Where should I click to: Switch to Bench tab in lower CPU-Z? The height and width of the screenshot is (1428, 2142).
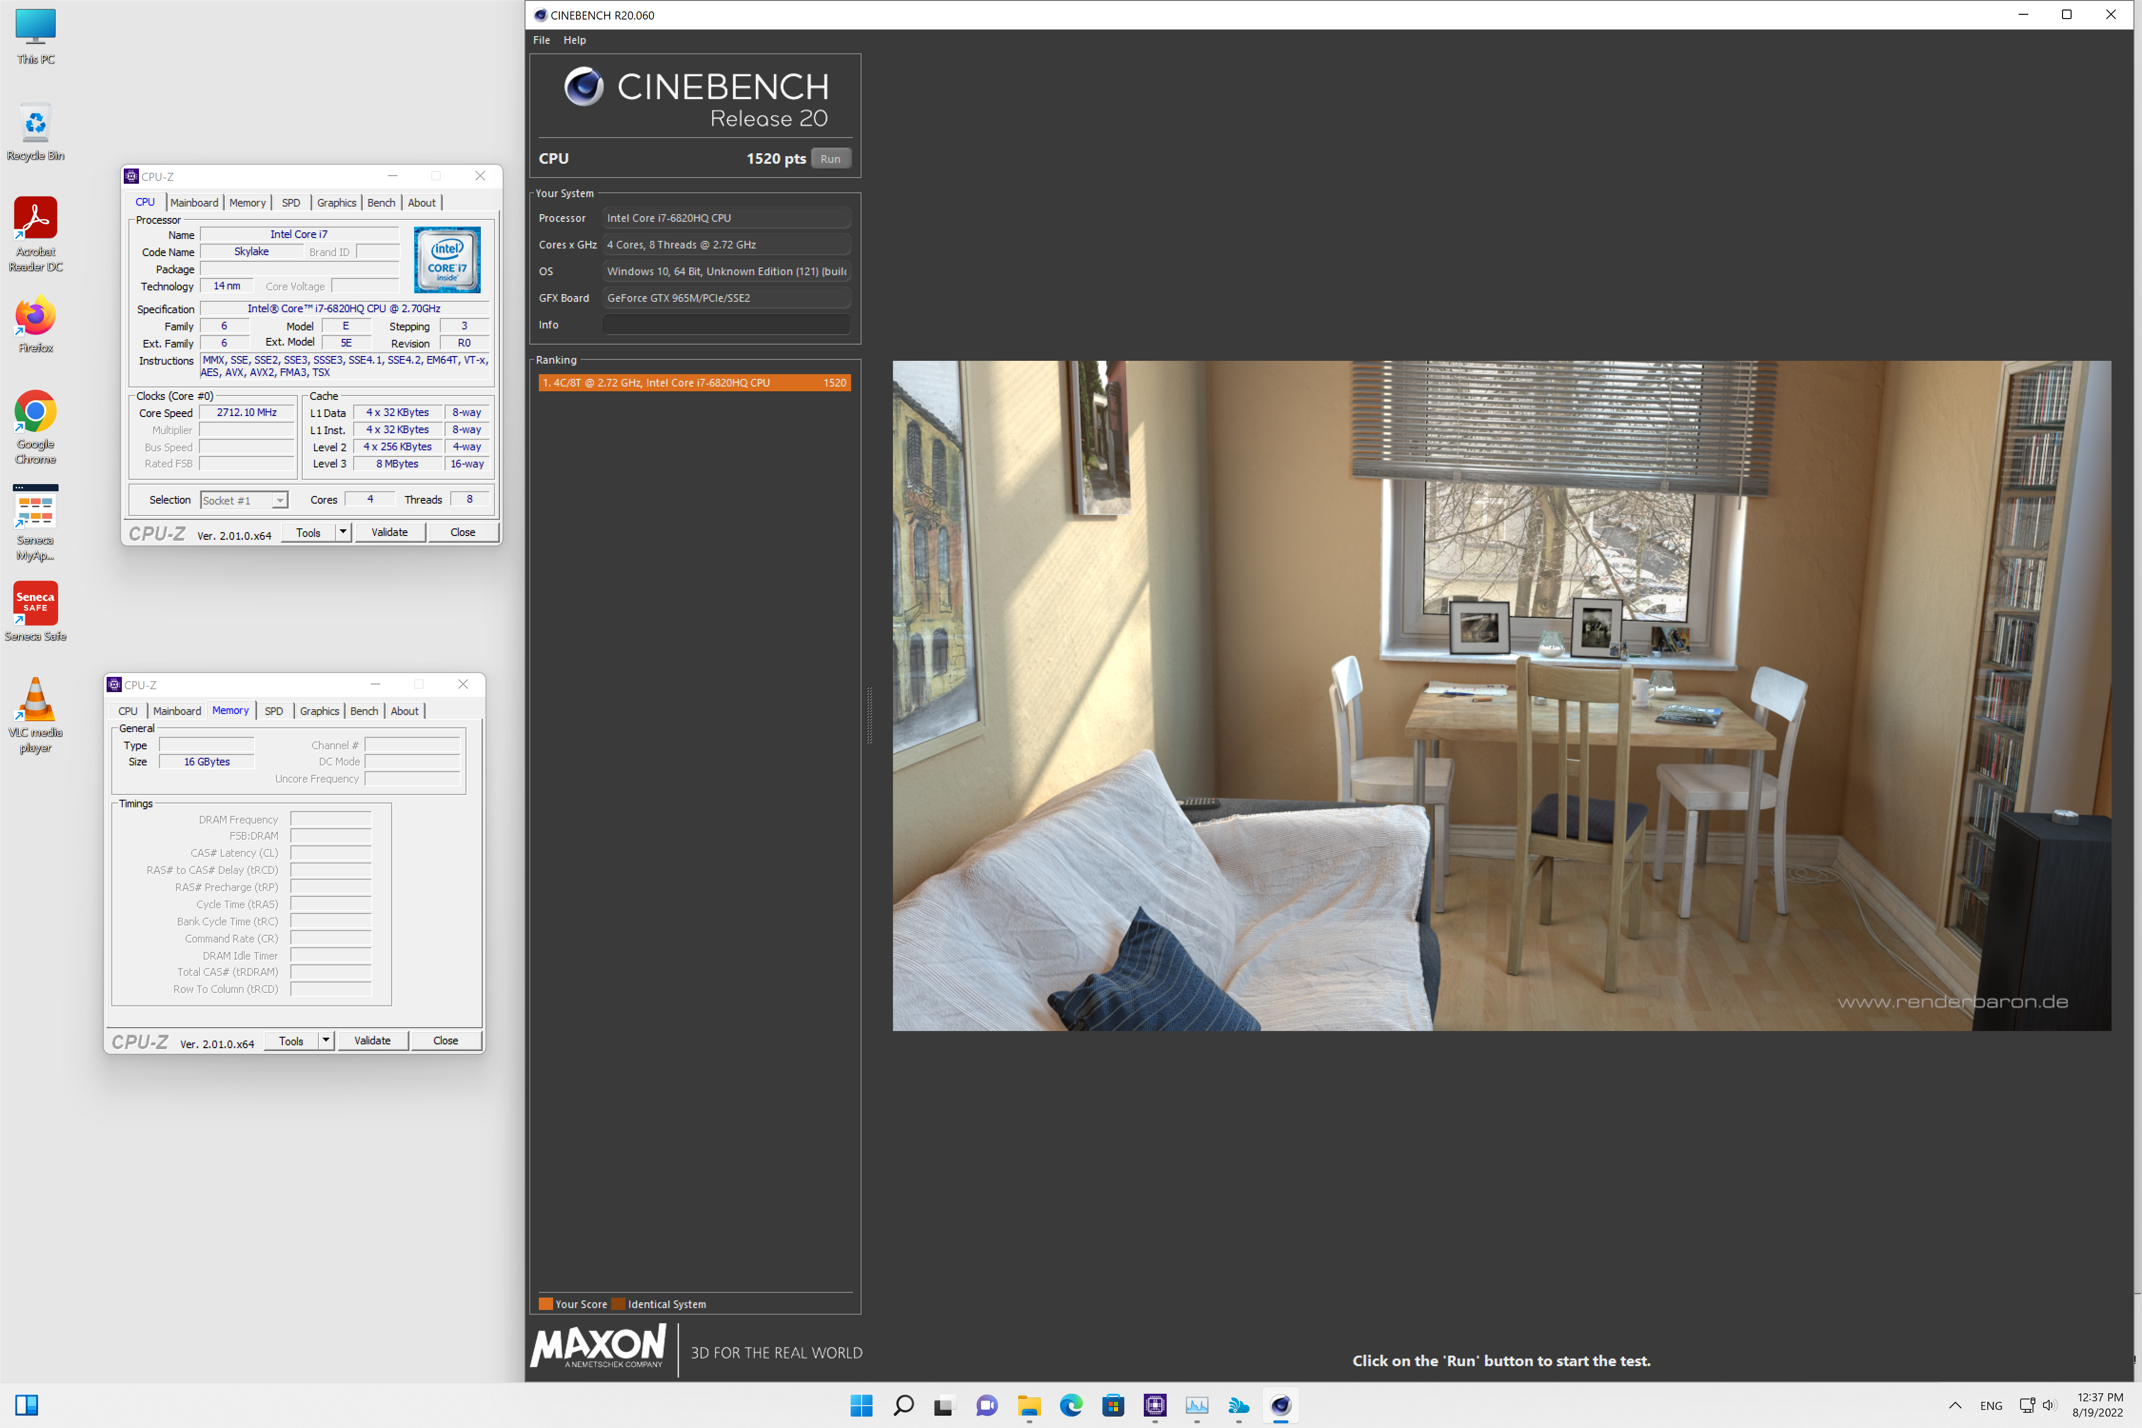tap(364, 710)
